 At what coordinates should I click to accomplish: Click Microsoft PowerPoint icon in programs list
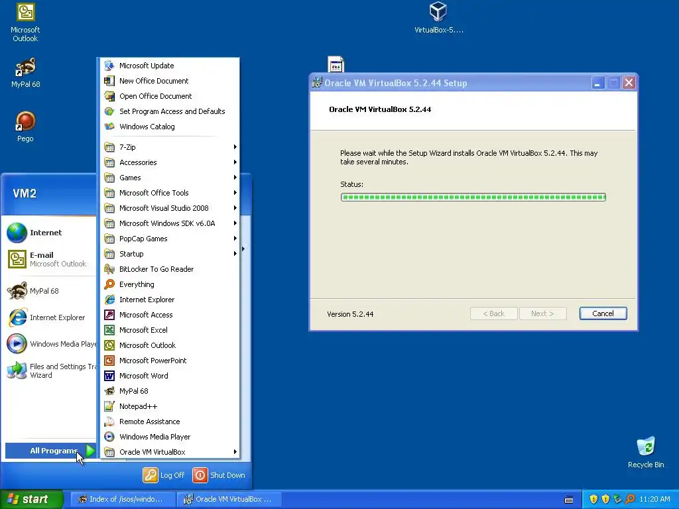109,361
